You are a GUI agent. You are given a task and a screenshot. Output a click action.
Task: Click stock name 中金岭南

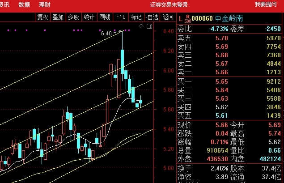click(229, 18)
